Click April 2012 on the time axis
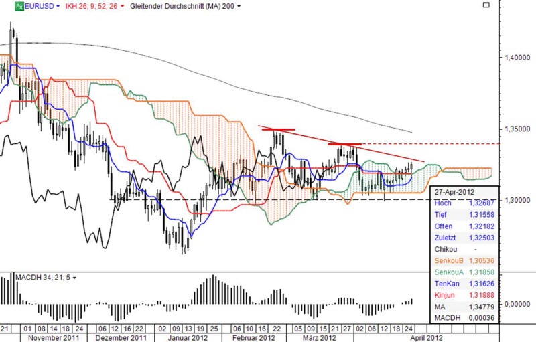The image size is (536, 342). [426, 338]
